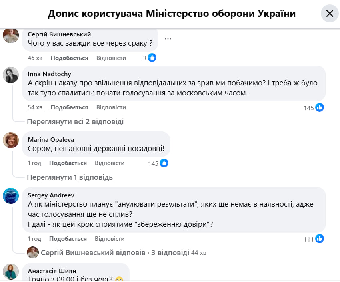Open Marina Opaleva's profile picture
The height and width of the screenshot is (282, 340).
[11, 140]
